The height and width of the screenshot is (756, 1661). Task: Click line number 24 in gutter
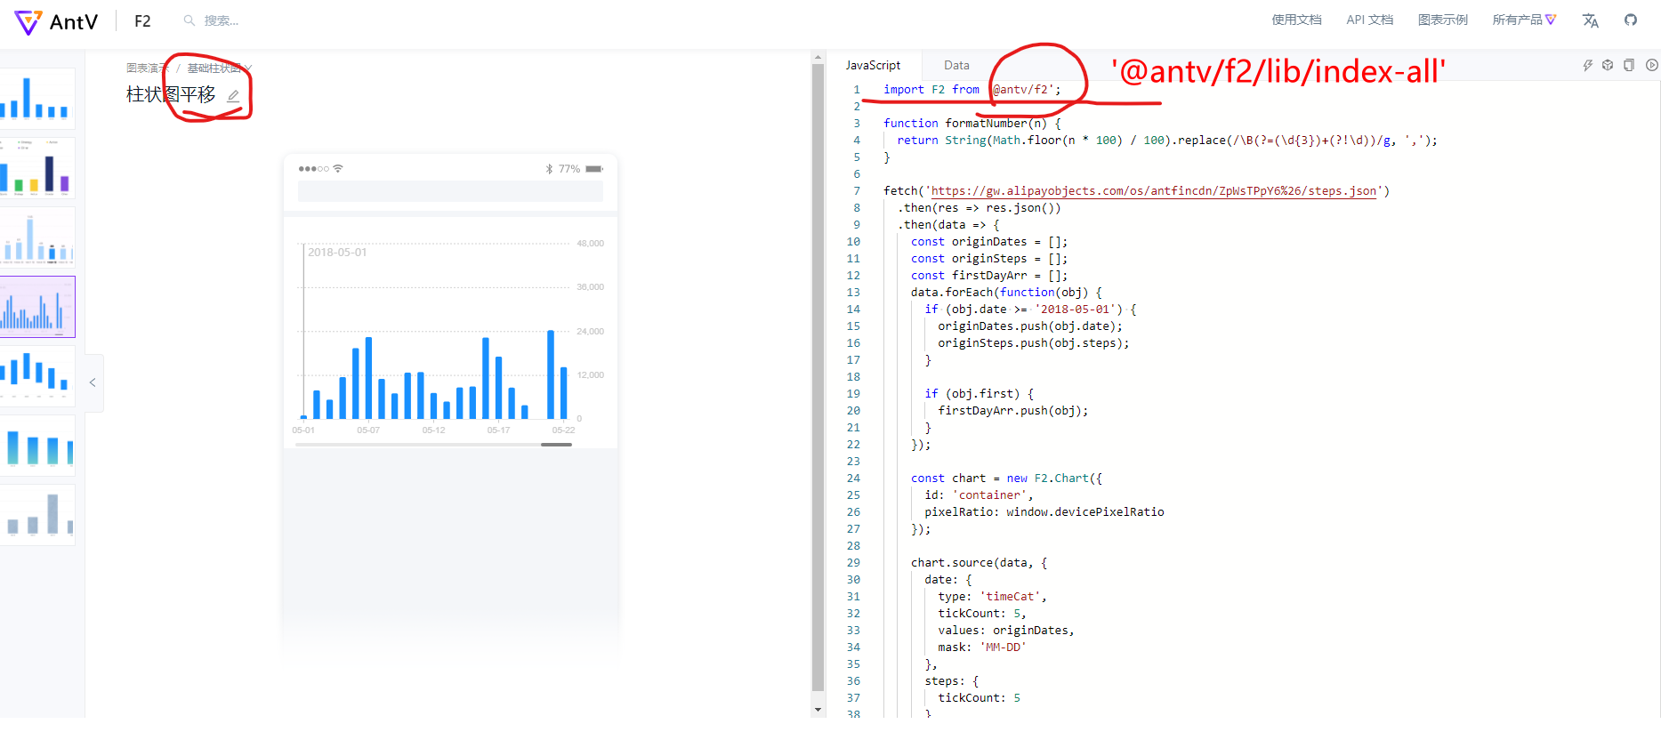[853, 479]
